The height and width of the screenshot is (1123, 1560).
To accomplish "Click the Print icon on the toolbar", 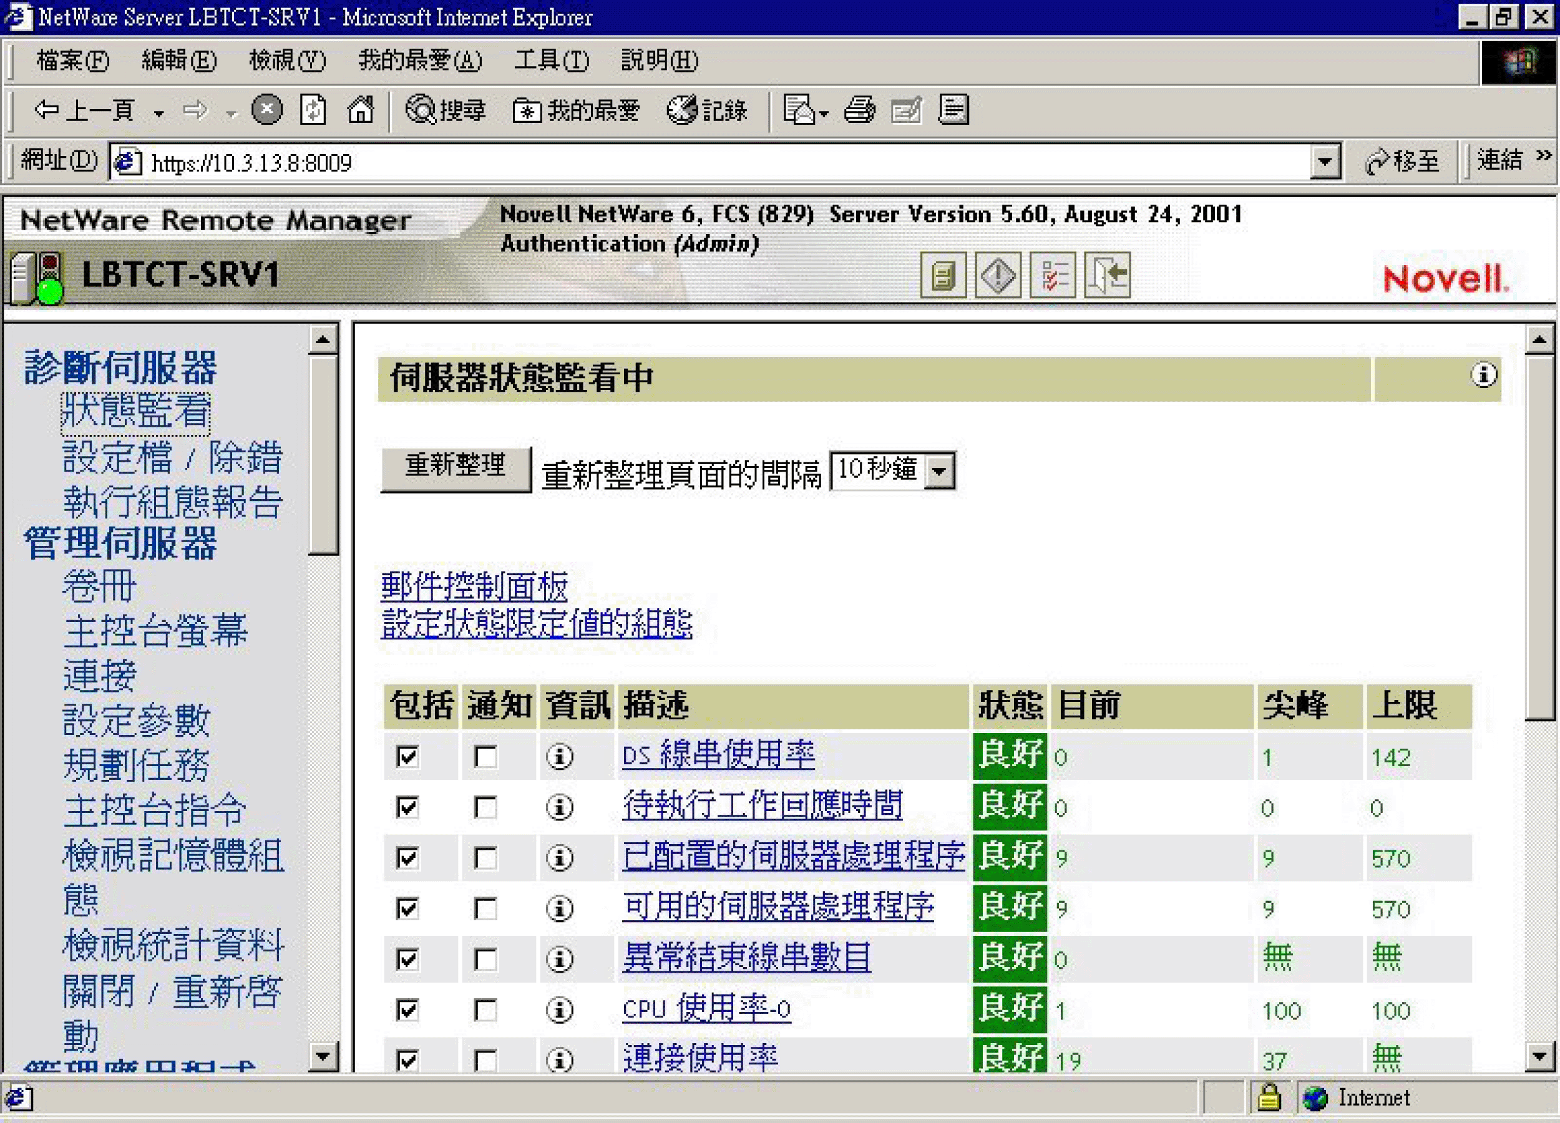I will pyautogui.click(x=860, y=110).
